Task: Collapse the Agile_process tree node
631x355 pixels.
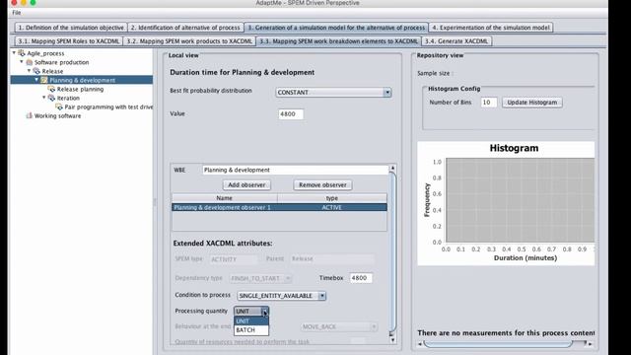Action: point(14,52)
